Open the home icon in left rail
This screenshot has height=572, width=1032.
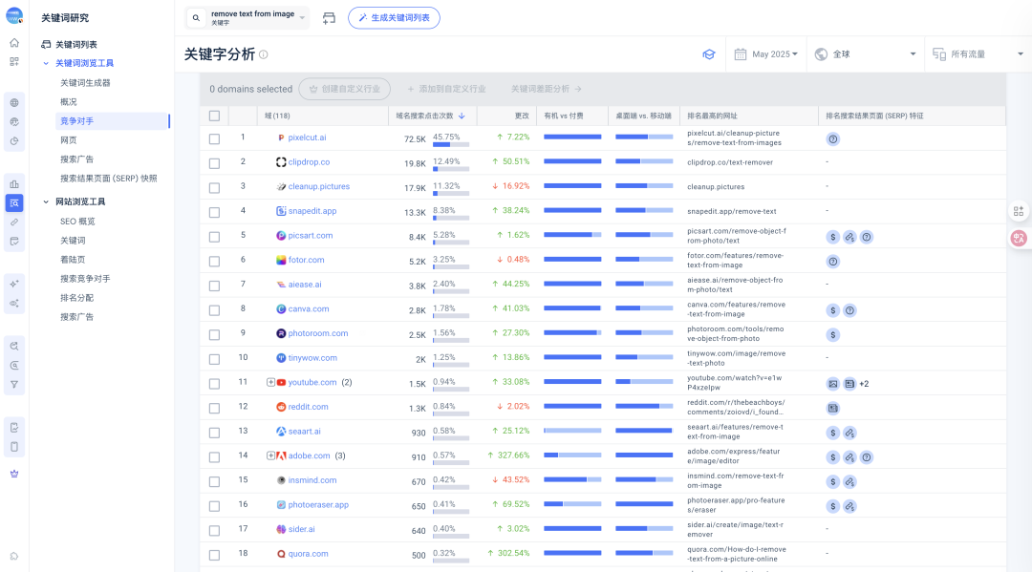coord(13,43)
